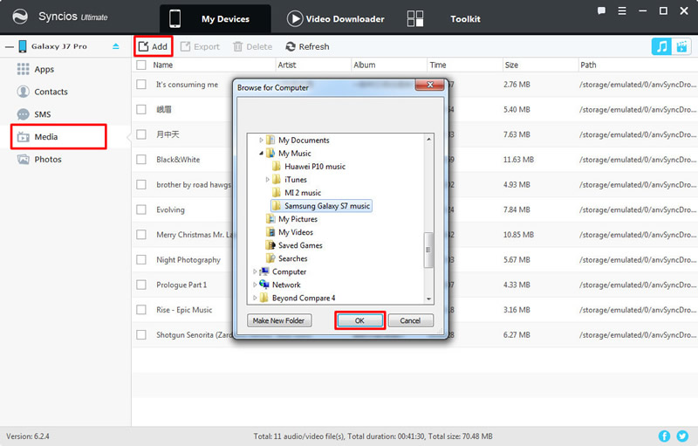698x446 pixels.
Task: Check the box for Evolving
Action: pyautogui.click(x=141, y=209)
